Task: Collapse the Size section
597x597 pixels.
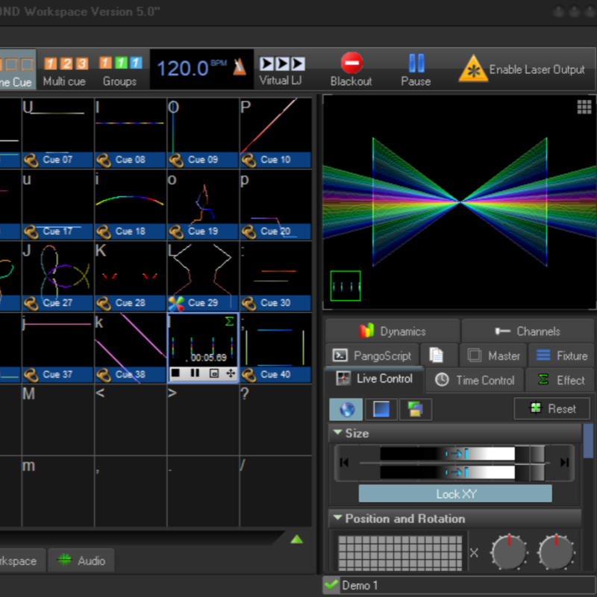Action: [x=338, y=433]
